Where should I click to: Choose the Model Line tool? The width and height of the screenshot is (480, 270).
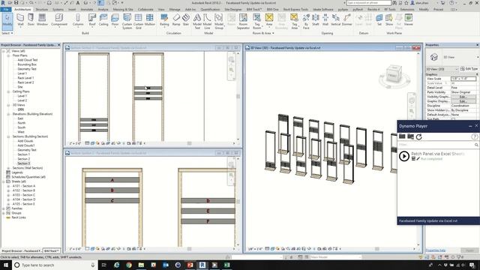(x=207, y=22)
